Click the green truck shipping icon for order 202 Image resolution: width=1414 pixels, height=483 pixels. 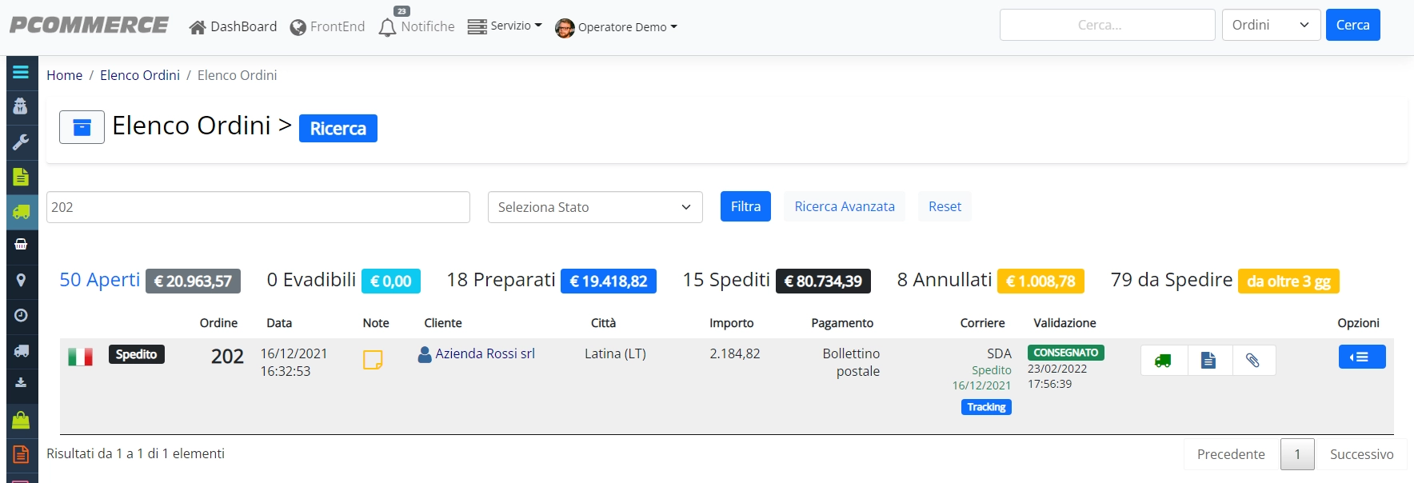click(1164, 361)
